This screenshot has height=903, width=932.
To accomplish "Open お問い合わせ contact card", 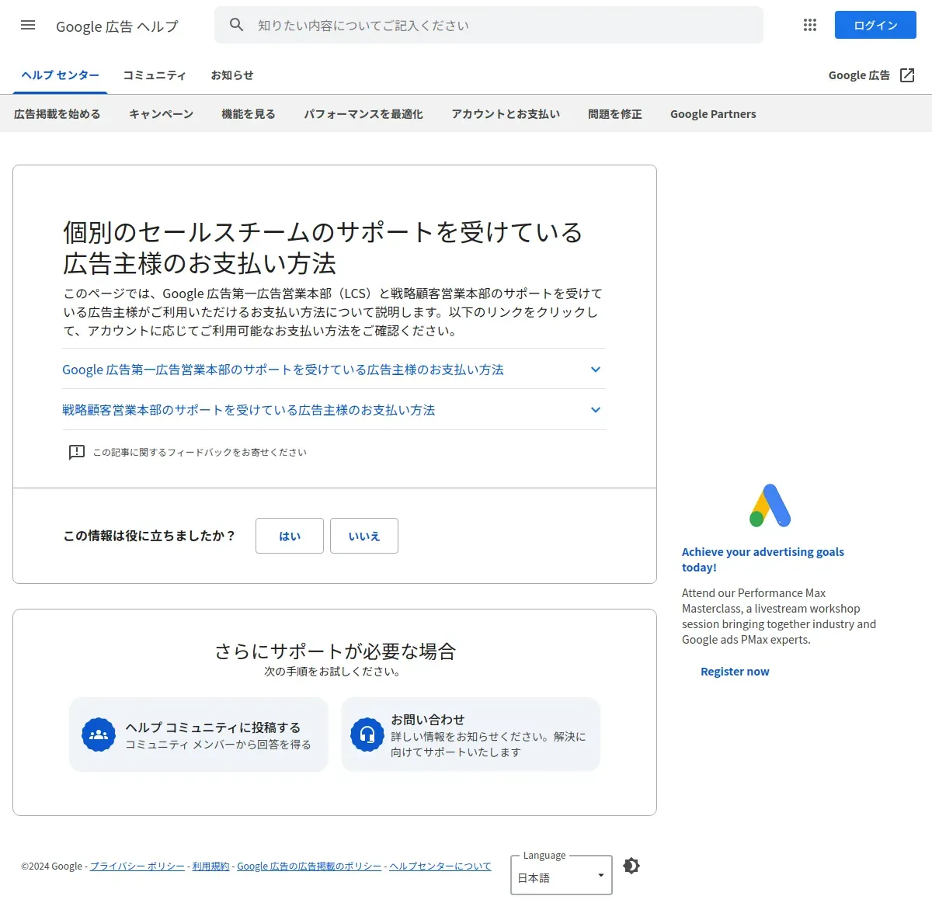I will point(471,735).
